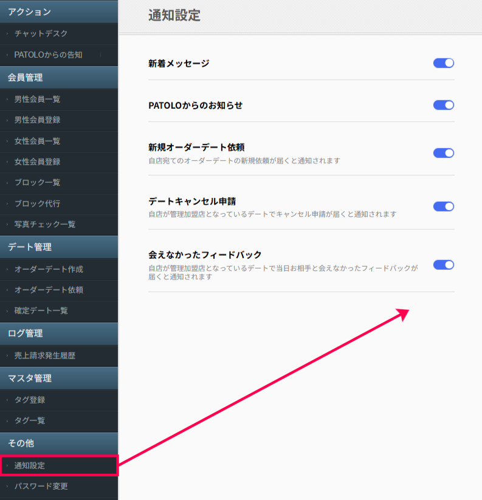
Task: Open PATOLOからの告知 menu item
Action: 48,55
